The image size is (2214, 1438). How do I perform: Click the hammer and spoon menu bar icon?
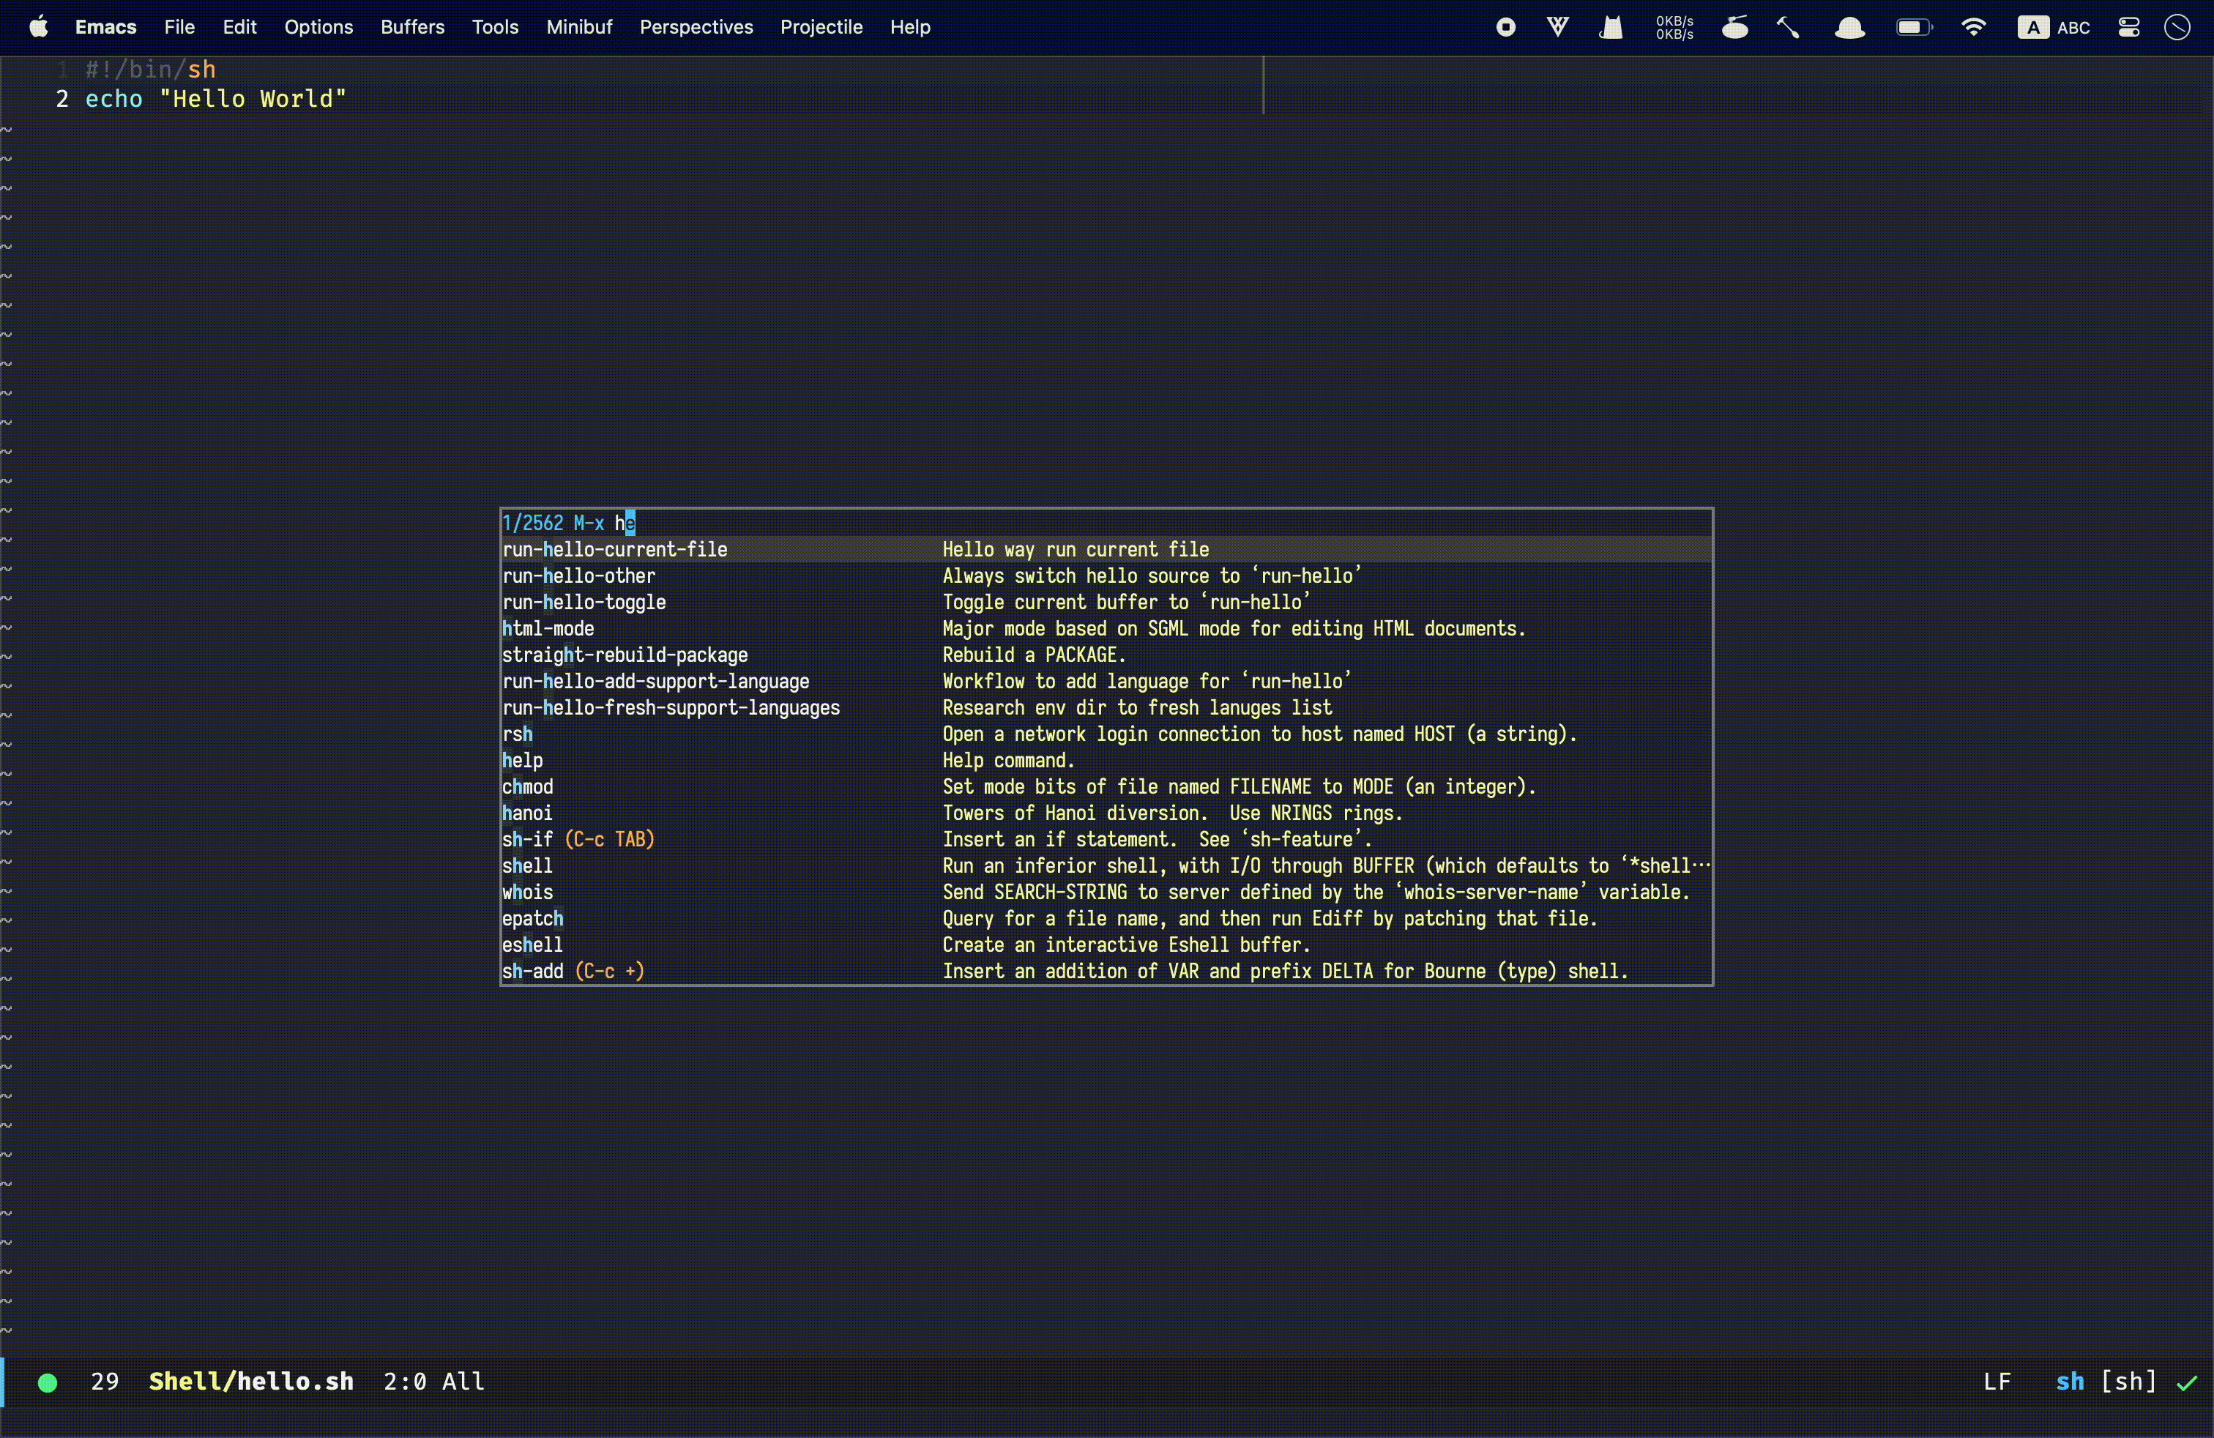pos(1788,28)
